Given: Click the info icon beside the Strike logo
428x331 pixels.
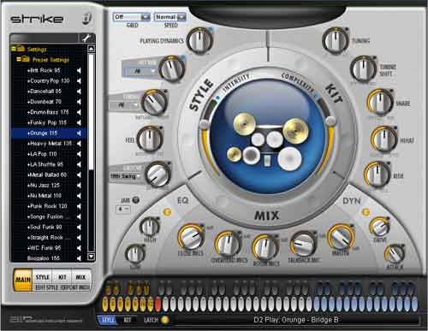Looking at the screenshot, I should (x=86, y=19).
